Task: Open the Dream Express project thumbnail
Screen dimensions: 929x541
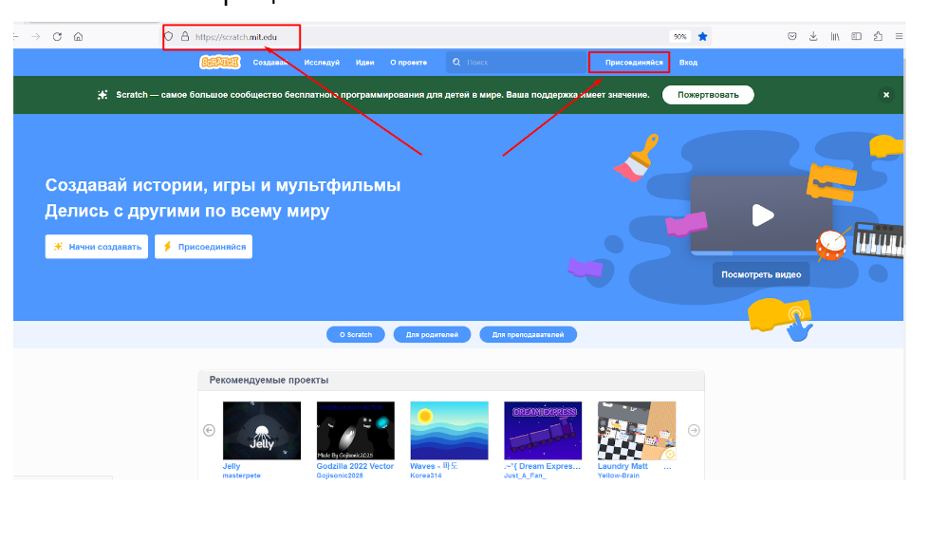Action: [543, 431]
